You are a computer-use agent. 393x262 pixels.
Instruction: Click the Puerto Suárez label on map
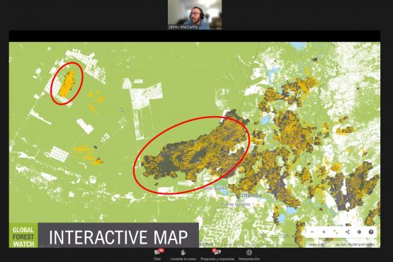tap(214, 188)
